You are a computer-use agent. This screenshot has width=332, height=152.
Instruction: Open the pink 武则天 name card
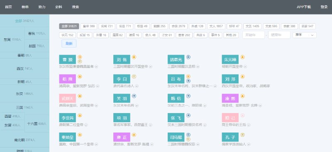coord(68,98)
